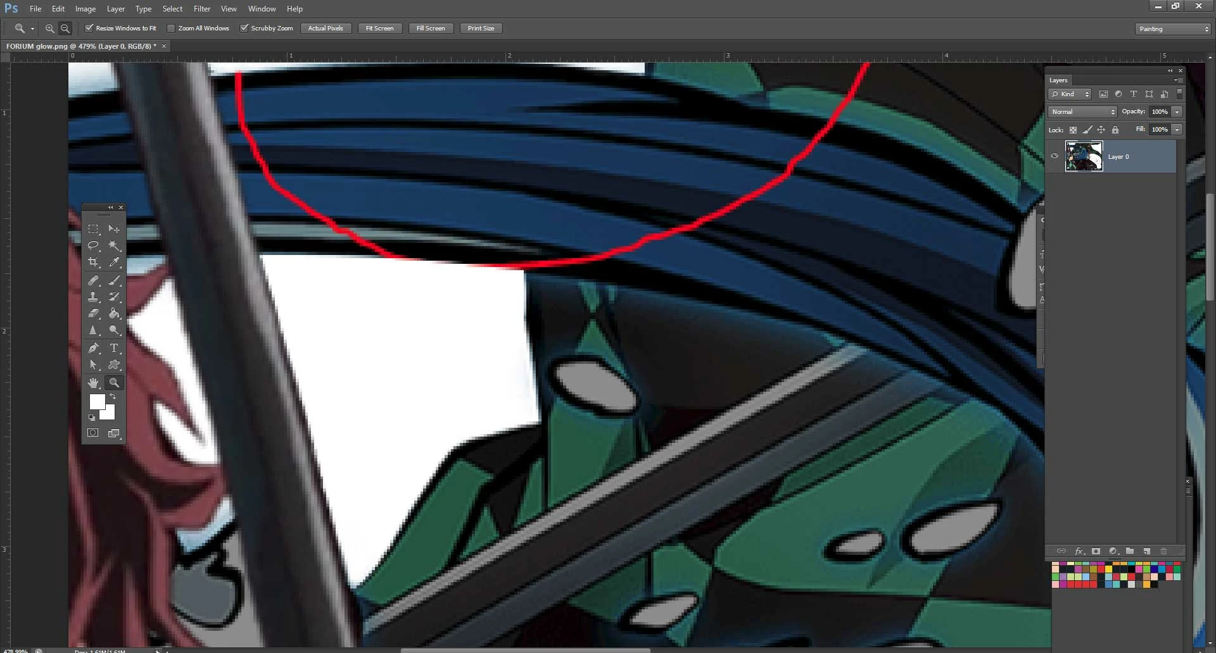This screenshot has height=653, width=1216.
Task: Open the Layer menu
Action: (x=116, y=9)
